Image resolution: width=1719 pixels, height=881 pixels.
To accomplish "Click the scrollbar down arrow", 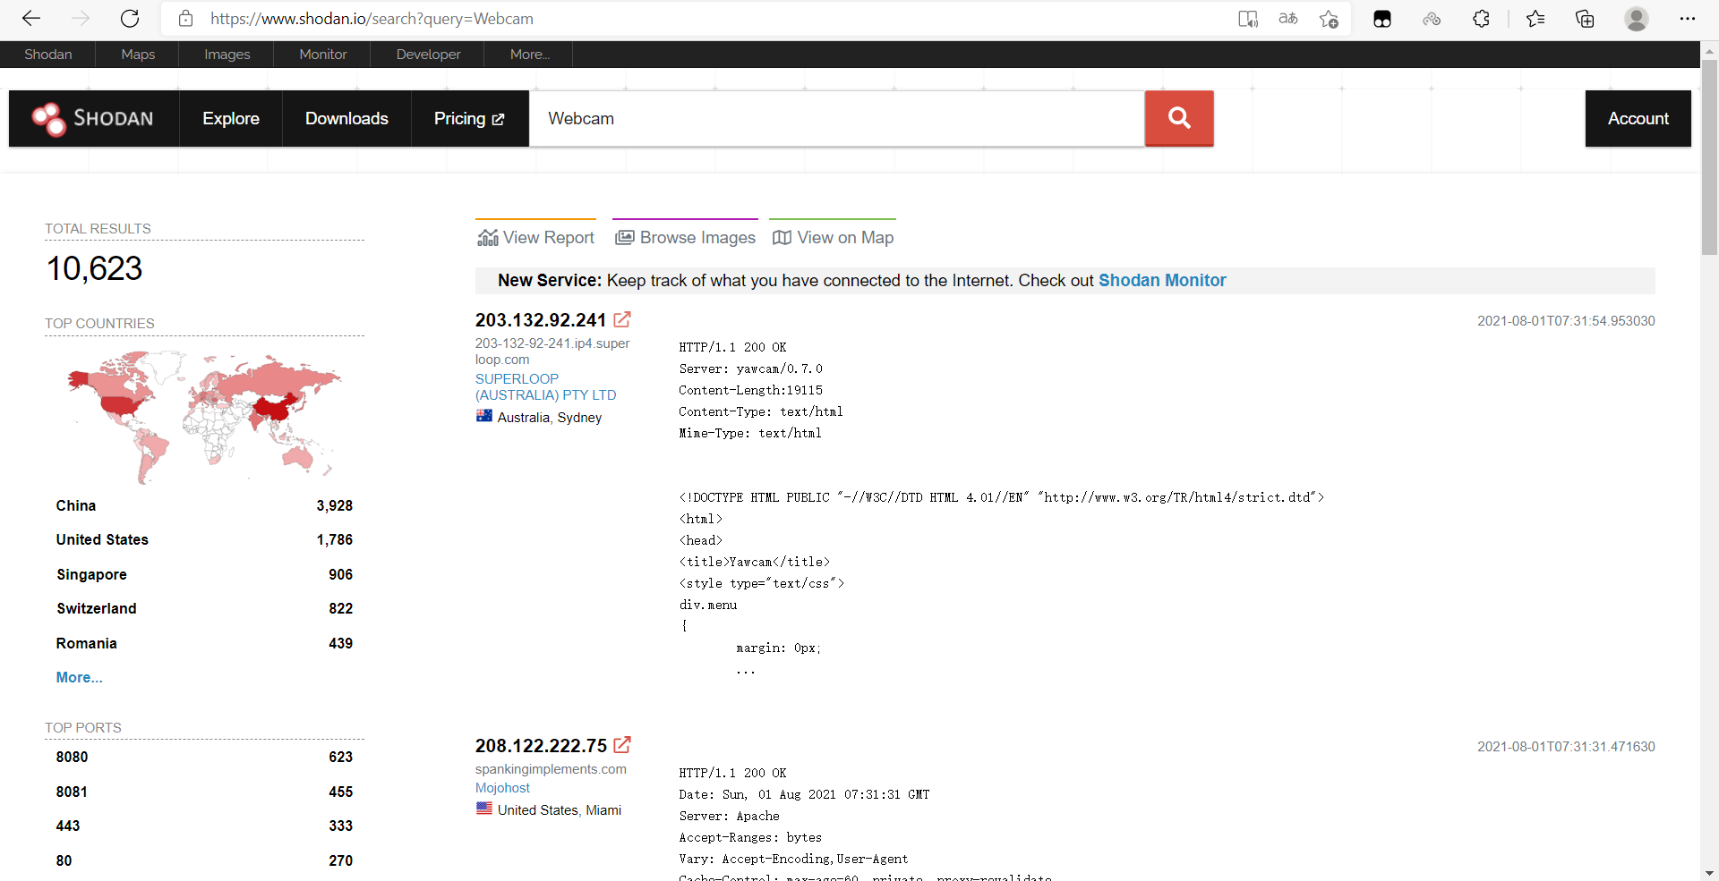I will [1709, 873].
